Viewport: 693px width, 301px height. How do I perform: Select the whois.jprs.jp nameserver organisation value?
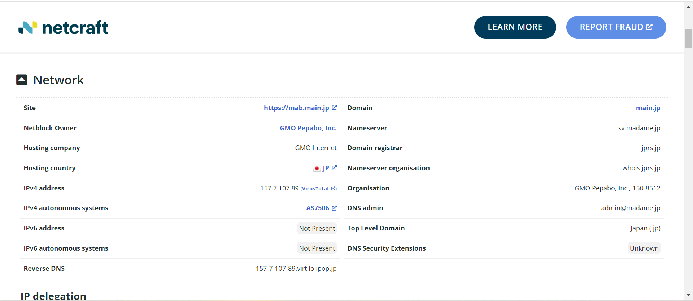[641, 168]
